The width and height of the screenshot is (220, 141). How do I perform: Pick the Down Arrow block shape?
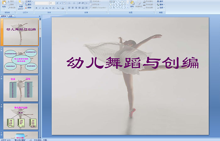coord(125,4)
